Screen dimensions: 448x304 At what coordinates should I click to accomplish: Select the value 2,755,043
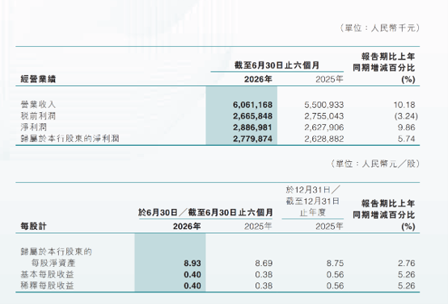pyautogui.click(x=324, y=116)
